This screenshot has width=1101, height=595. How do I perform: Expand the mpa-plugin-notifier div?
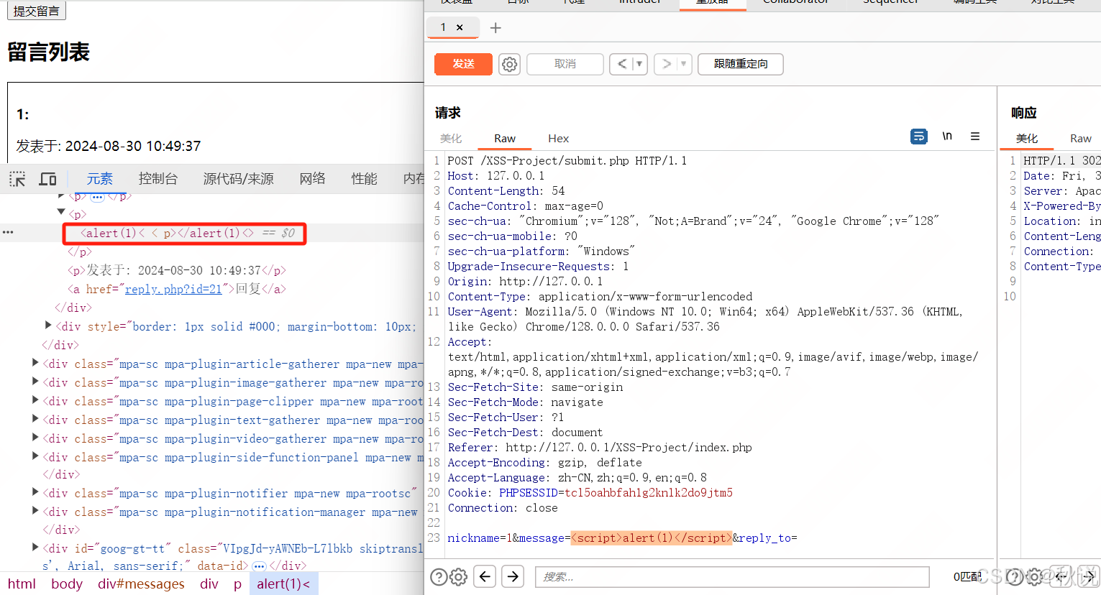coord(35,492)
